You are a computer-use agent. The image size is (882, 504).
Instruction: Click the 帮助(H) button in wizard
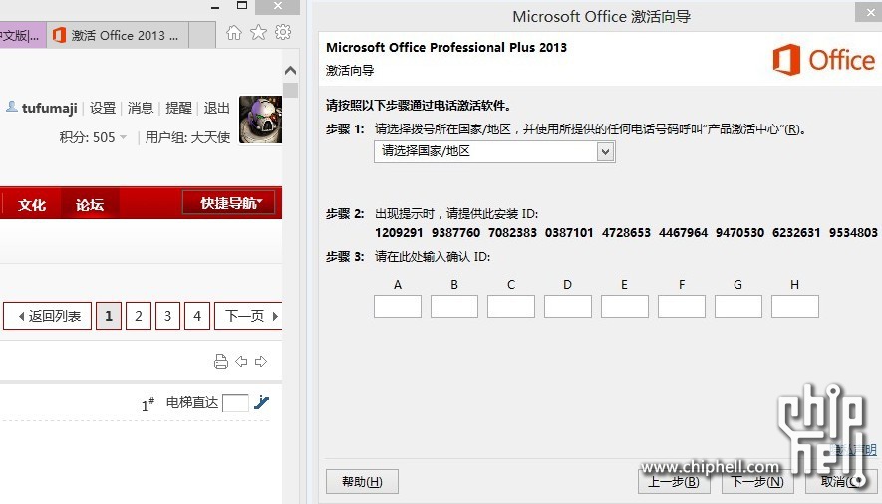[x=362, y=481]
